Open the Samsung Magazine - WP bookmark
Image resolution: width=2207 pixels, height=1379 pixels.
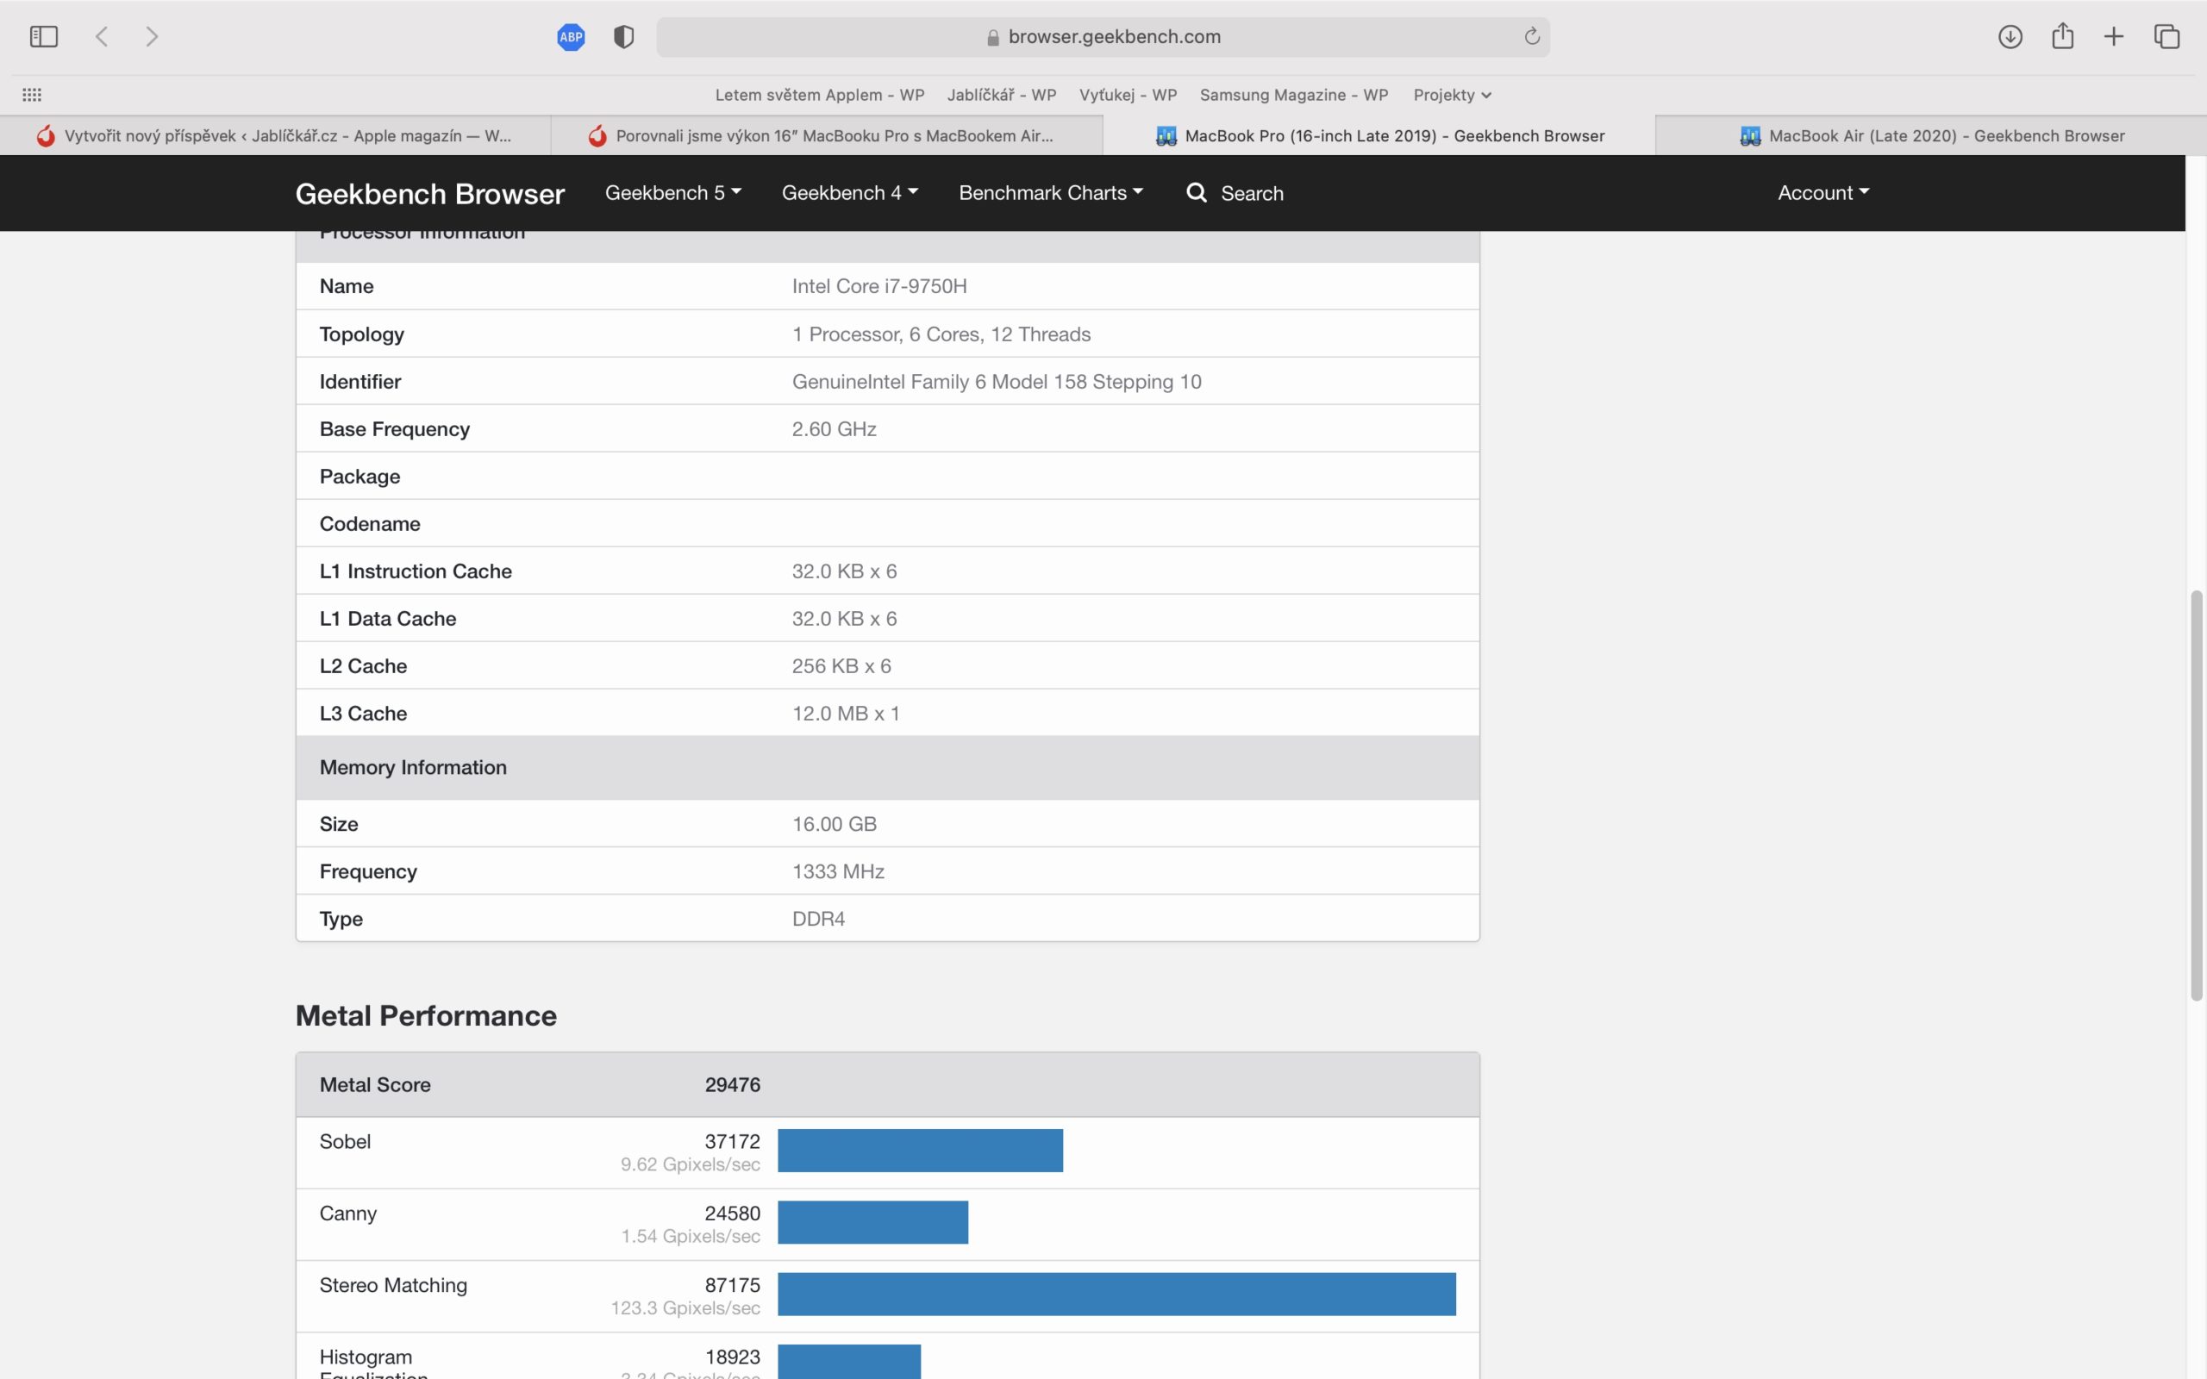[x=1294, y=95]
